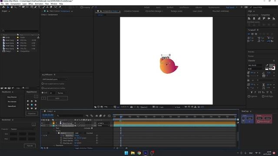Open the Mask 1 mode Add dropdown
This screenshot has width=278, height=156.
coord(79,133)
